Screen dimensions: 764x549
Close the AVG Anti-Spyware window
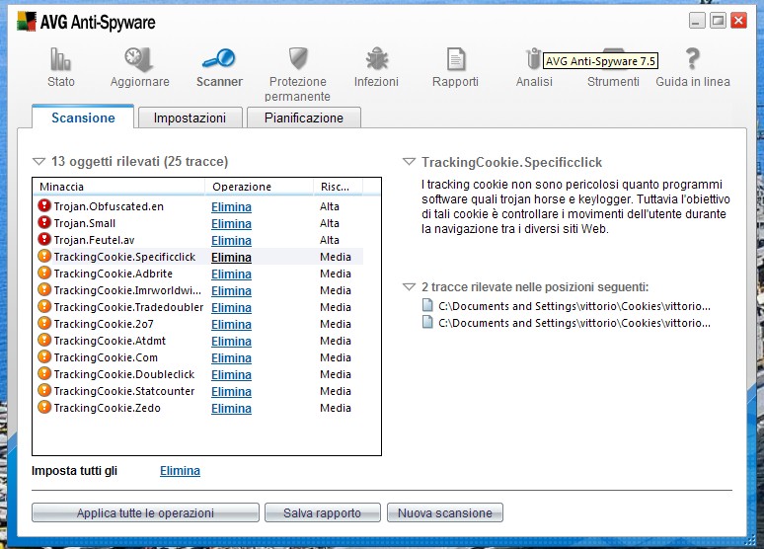[x=738, y=21]
